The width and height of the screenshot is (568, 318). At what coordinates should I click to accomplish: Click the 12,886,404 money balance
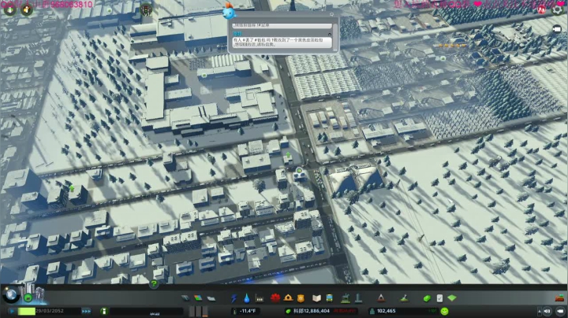coord(312,311)
